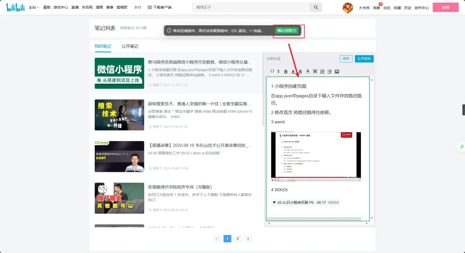Viewport: 465px width, 253px height.
Task: Click the editor scrollbar up arrow
Action: [x=372, y=79]
